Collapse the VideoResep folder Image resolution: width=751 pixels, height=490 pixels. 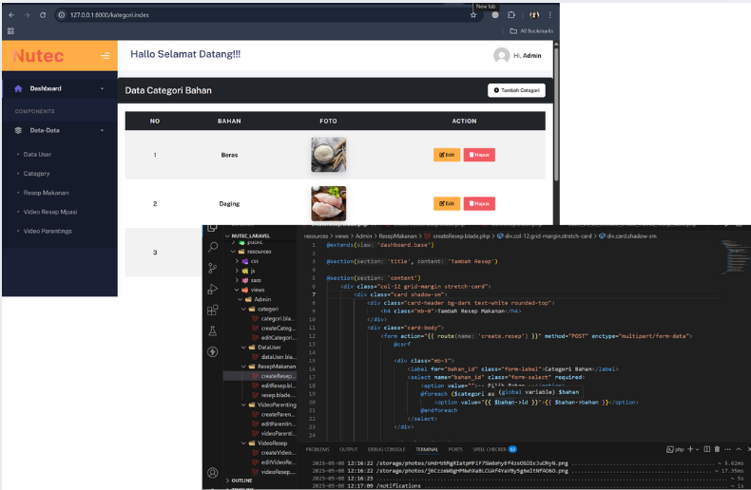(x=243, y=443)
